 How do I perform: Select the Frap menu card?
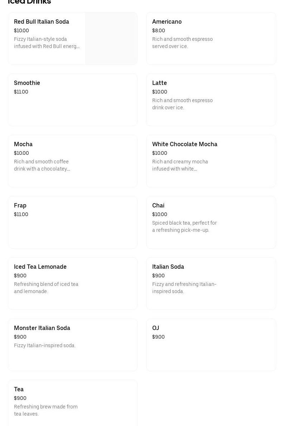[x=73, y=222]
